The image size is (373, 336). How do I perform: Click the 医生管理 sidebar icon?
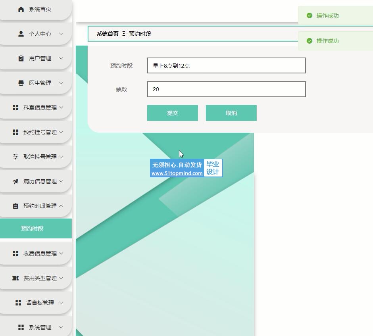coord(21,83)
